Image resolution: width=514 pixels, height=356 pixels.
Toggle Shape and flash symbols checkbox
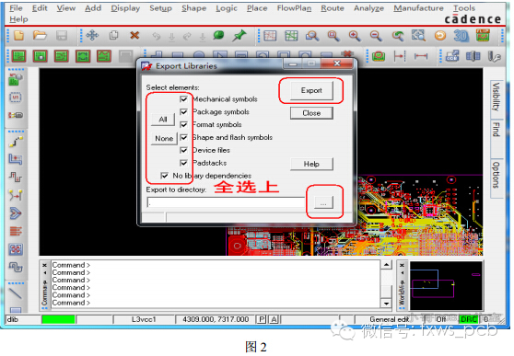pyautogui.click(x=183, y=137)
